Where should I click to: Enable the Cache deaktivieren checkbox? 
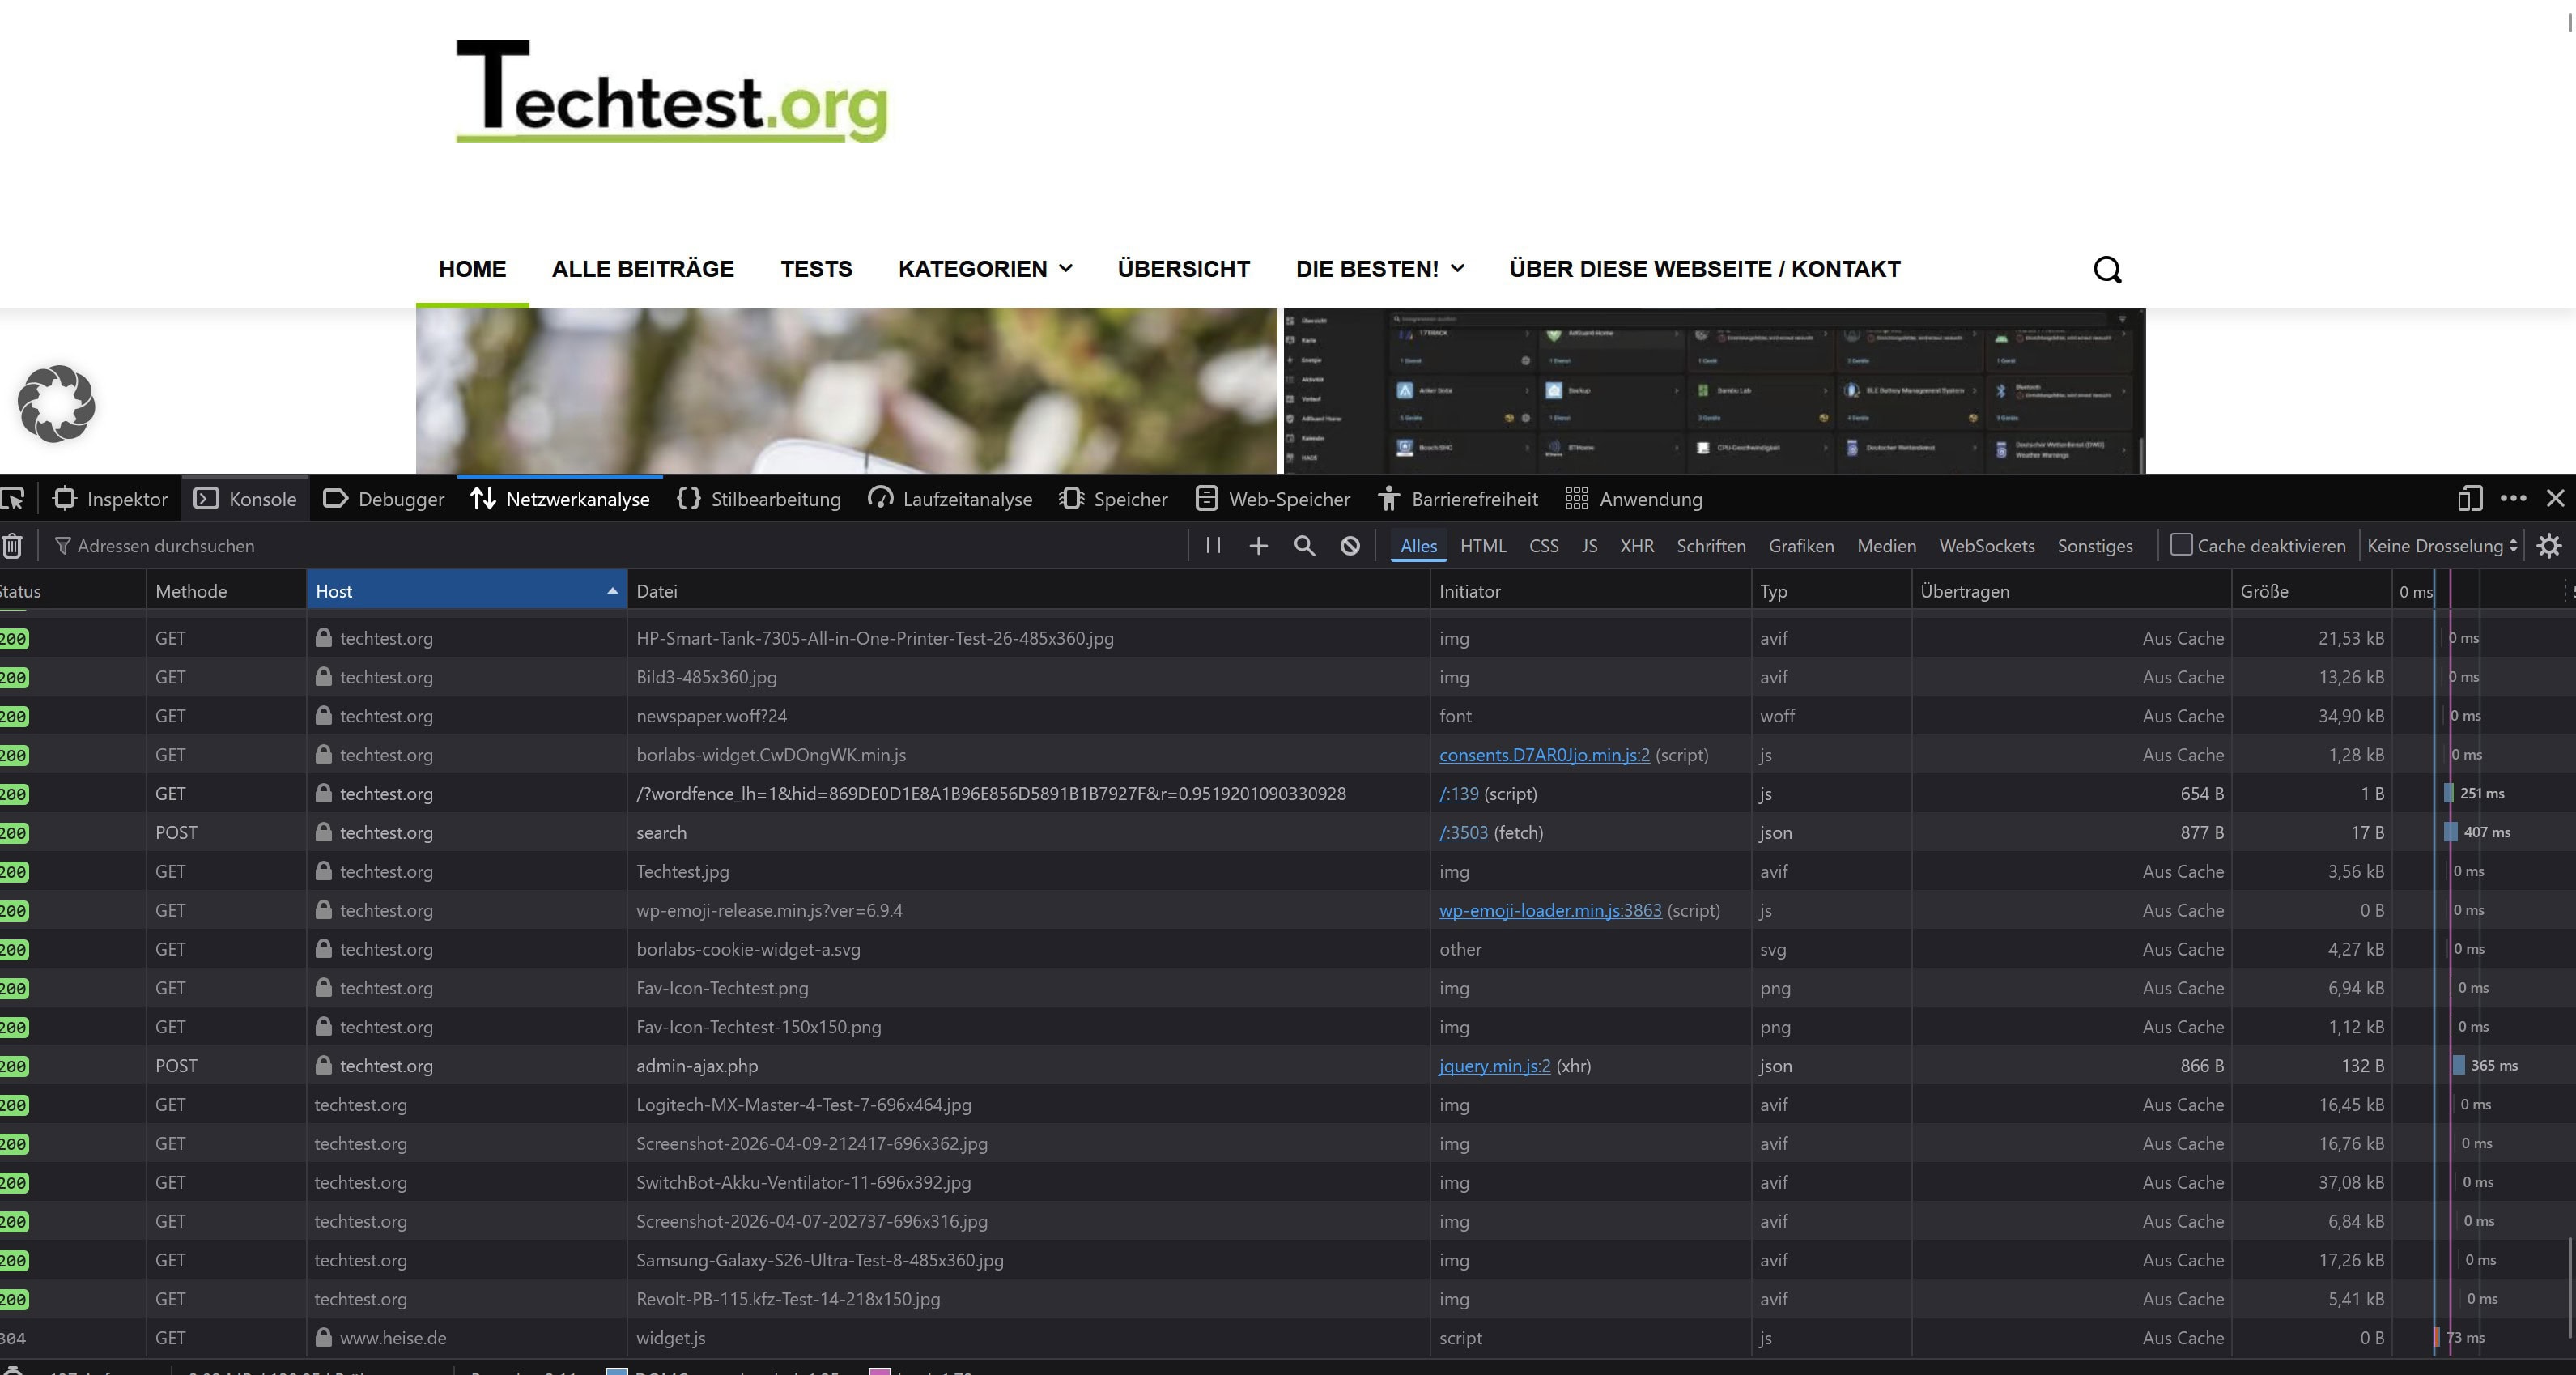click(x=2181, y=545)
